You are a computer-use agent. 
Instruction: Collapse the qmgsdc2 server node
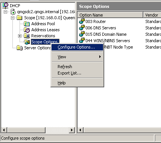click(5, 12)
